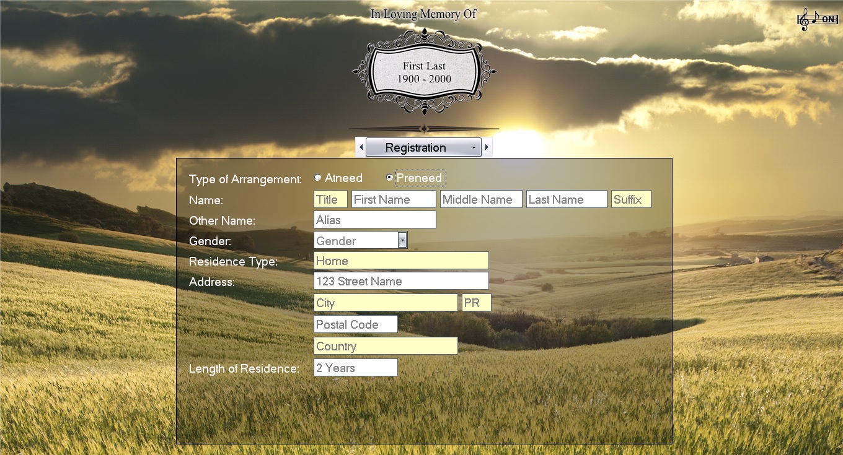This screenshot has width=843, height=455.
Task: Click the First Name field
Action: pyautogui.click(x=394, y=199)
